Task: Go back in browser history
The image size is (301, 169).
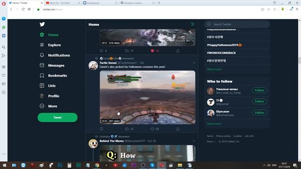Action: tap(11, 9)
